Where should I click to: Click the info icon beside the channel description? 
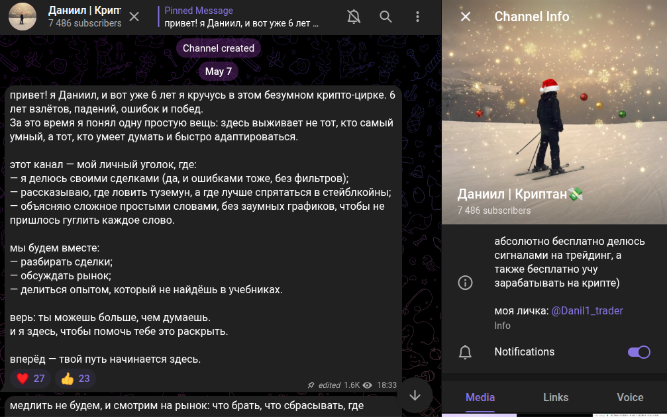[x=465, y=283]
